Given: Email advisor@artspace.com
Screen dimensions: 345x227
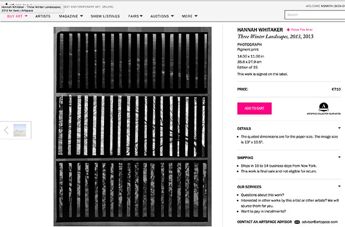Looking at the screenshot, I should click(320, 222).
